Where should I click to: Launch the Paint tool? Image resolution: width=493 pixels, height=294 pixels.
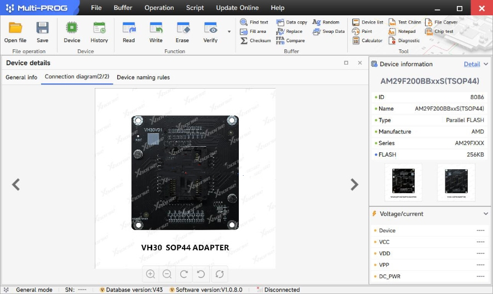pos(362,31)
